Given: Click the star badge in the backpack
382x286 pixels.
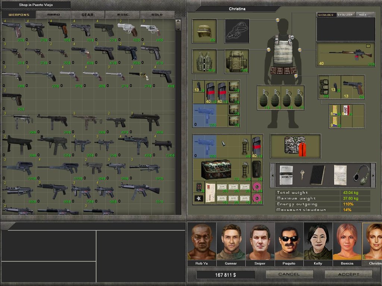Looking at the screenshot, I should (198, 199).
